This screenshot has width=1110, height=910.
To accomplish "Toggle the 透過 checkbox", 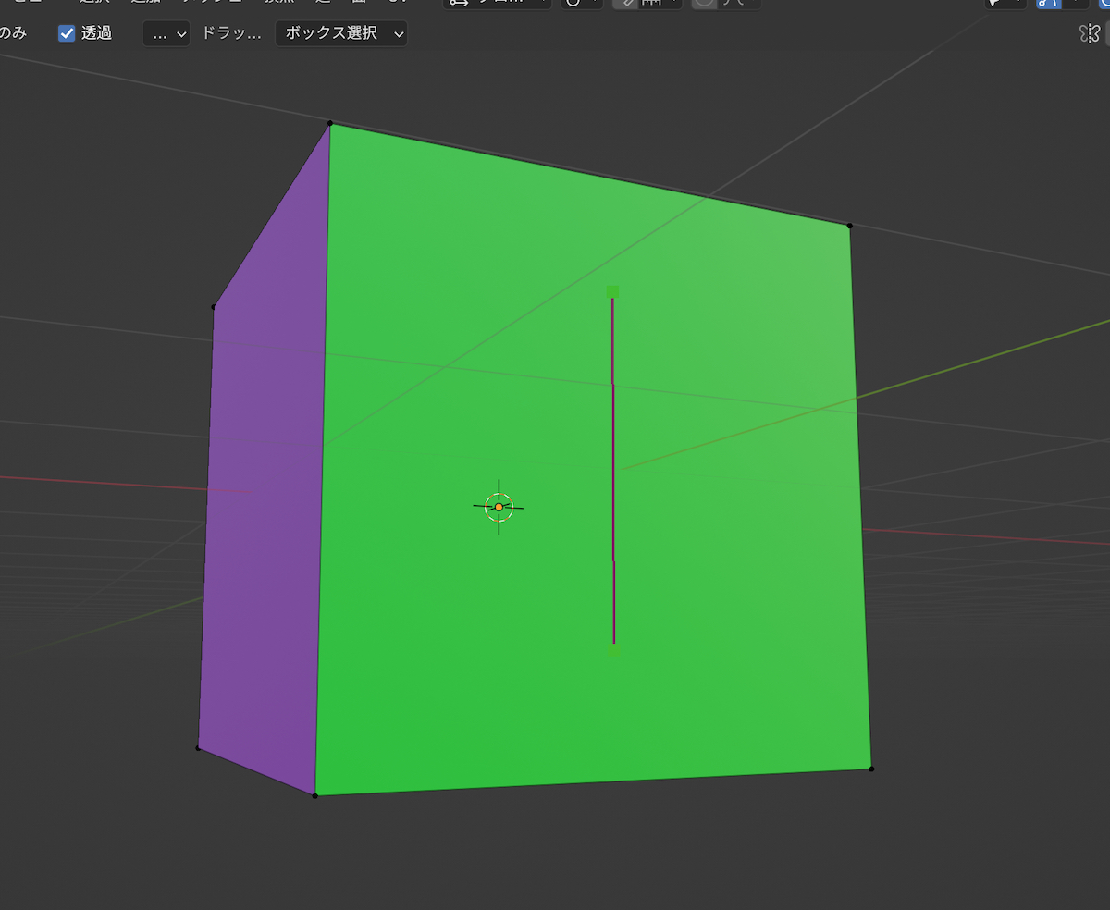I will click(67, 33).
